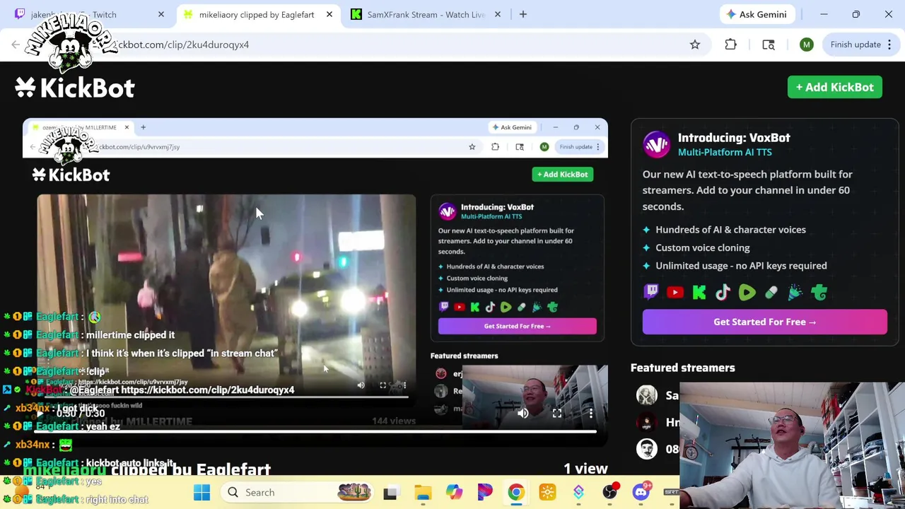Click the KickBot logo at the top left
Image resolution: width=905 pixels, height=509 pixels.
75,88
